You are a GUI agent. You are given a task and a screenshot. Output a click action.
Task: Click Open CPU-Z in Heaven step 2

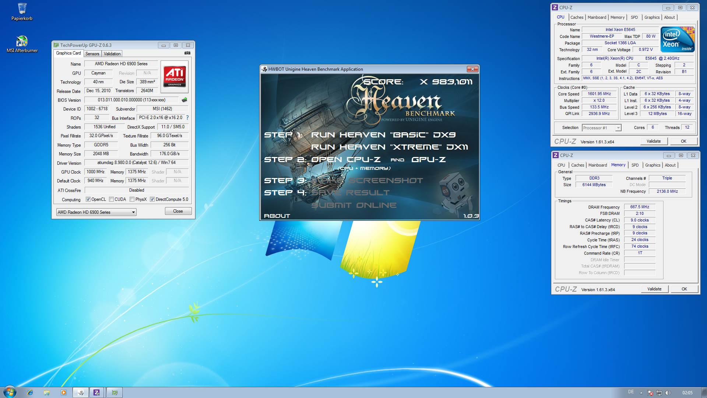(x=346, y=160)
